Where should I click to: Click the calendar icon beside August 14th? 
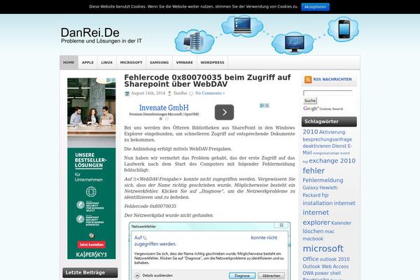coord(127,94)
